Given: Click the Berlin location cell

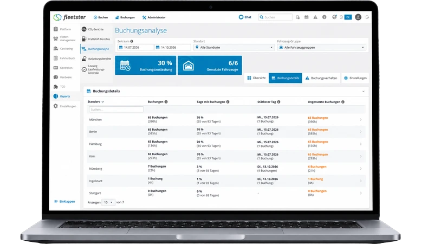Looking at the screenshot, I should click(93, 132).
